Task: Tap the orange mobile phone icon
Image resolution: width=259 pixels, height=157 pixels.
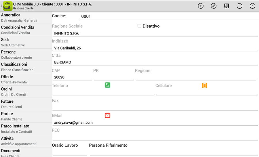Action: (x=205, y=85)
